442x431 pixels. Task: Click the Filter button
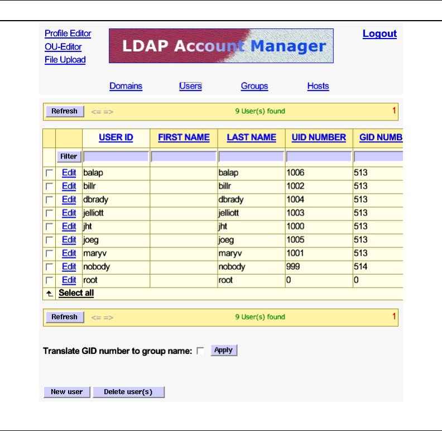click(x=69, y=156)
